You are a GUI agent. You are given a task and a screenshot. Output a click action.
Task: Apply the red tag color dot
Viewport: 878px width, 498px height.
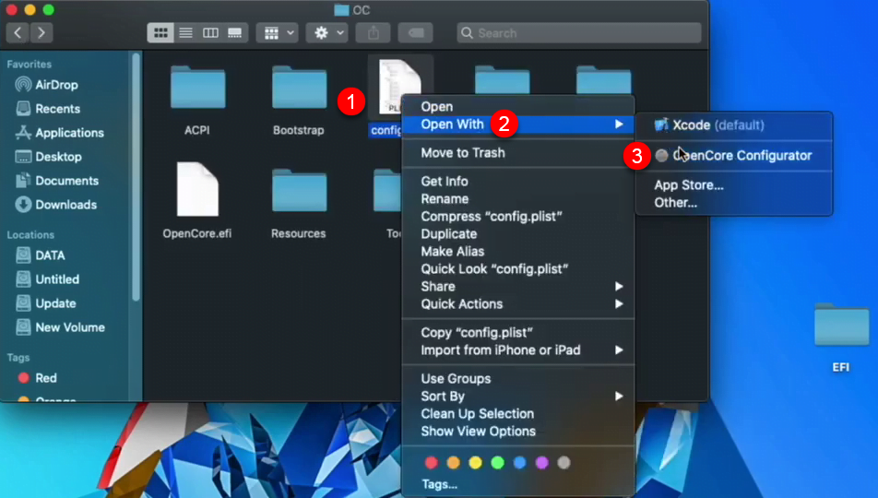click(432, 463)
